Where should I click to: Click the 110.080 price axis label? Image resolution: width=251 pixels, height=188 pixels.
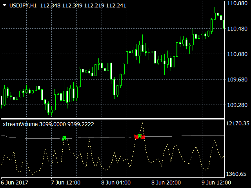pyautogui.click(x=237, y=54)
